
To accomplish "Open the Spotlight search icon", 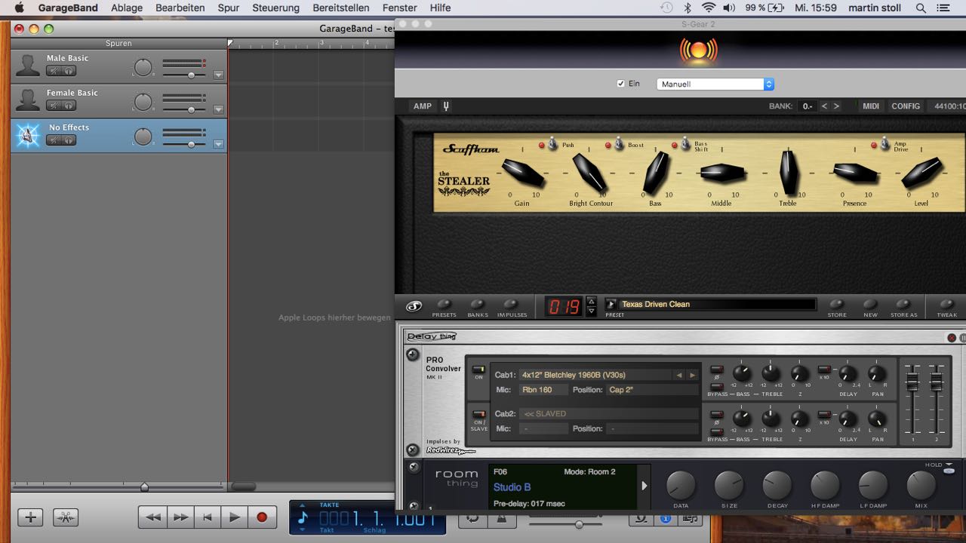I will tap(921, 8).
